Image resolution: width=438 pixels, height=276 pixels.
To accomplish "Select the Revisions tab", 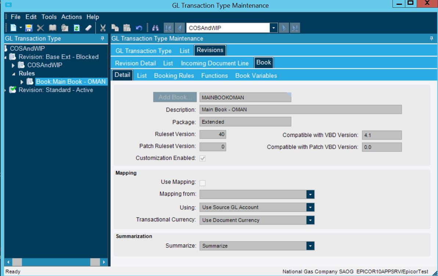I will tap(210, 50).
